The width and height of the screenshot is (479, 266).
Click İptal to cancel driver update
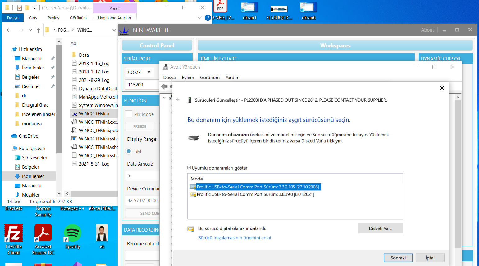coord(430,258)
